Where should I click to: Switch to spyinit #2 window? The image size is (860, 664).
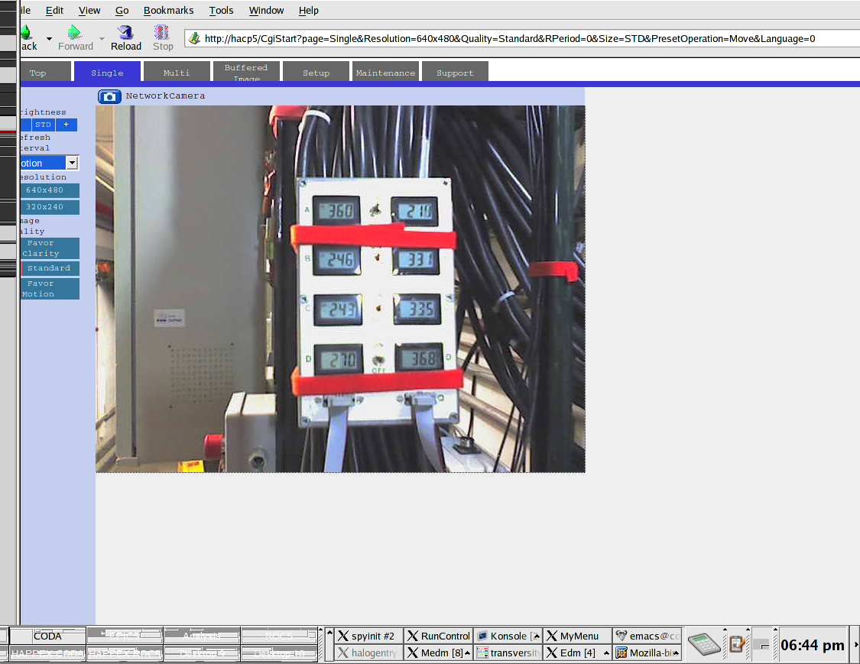[x=368, y=636]
